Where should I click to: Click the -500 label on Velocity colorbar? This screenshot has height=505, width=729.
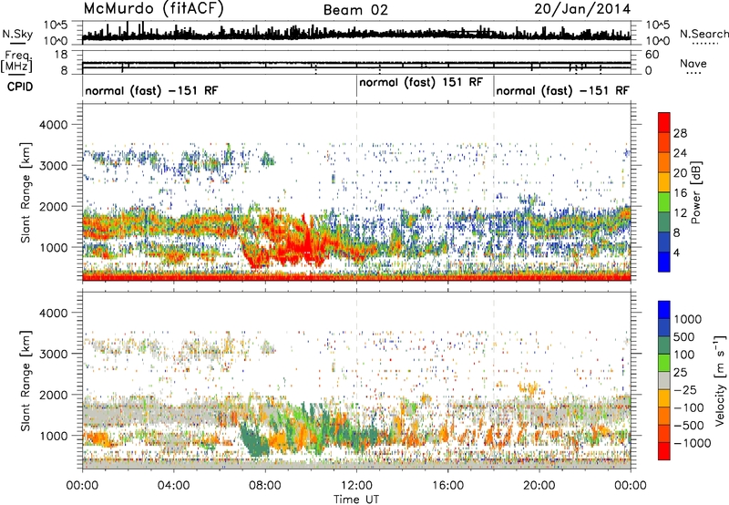pyautogui.click(x=689, y=426)
